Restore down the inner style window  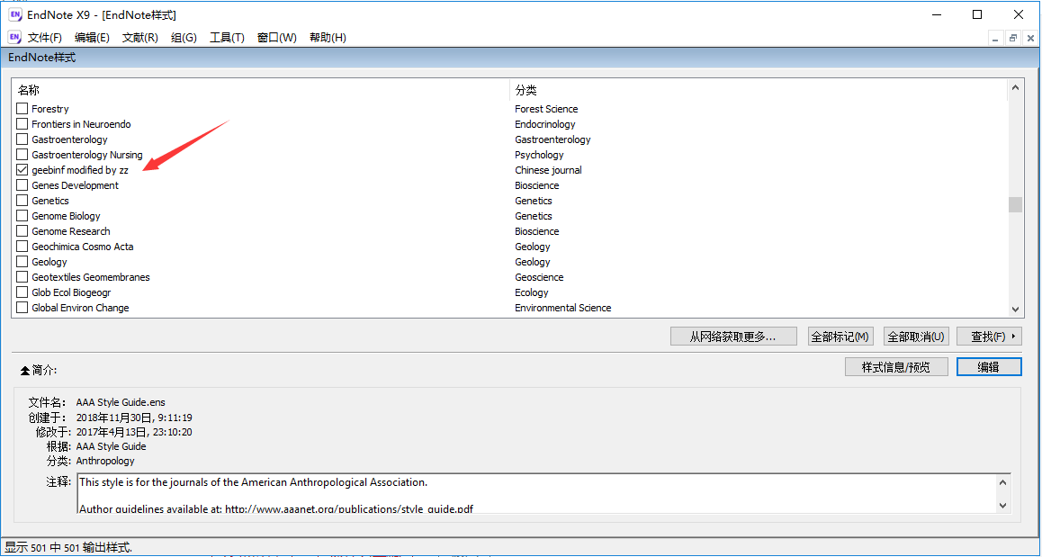1013,38
